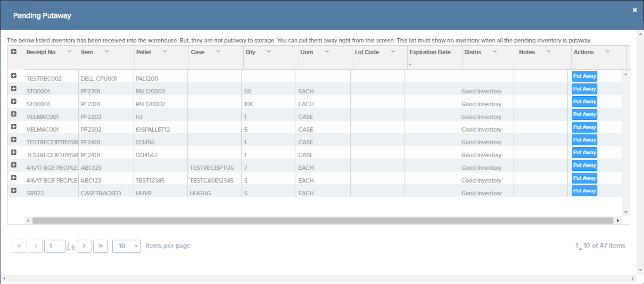This screenshot has height=284, width=644.
Task: Click the page number input field
Action: [x=55, y=246]
